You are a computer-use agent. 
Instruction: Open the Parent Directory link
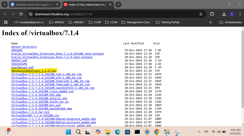(x=24, y=47)
